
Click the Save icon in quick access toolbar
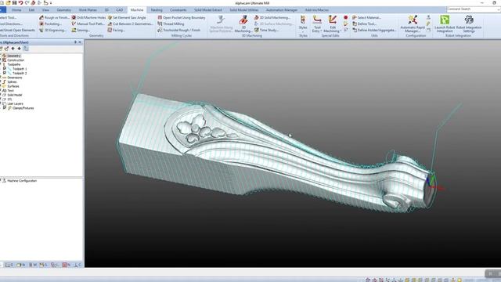tap(14, 3)
